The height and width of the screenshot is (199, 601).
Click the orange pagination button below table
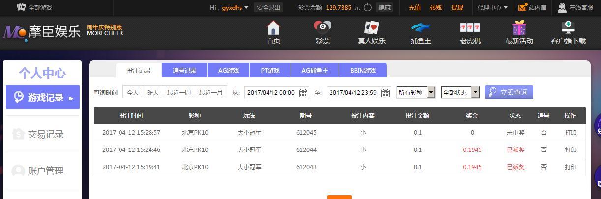[339, 197]
